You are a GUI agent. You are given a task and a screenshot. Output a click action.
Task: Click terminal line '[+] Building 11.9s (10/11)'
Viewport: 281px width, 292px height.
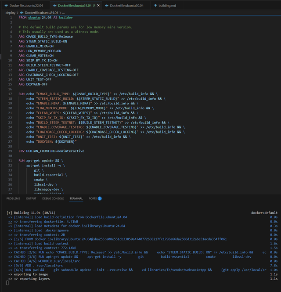point(31,213)
